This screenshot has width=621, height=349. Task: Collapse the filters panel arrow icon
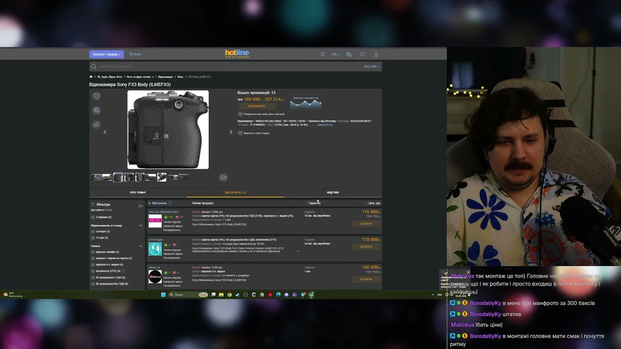141,206
